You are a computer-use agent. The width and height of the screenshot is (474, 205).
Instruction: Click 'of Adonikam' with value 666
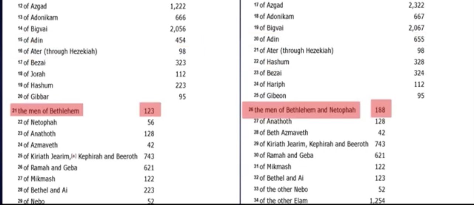point(40,18)
